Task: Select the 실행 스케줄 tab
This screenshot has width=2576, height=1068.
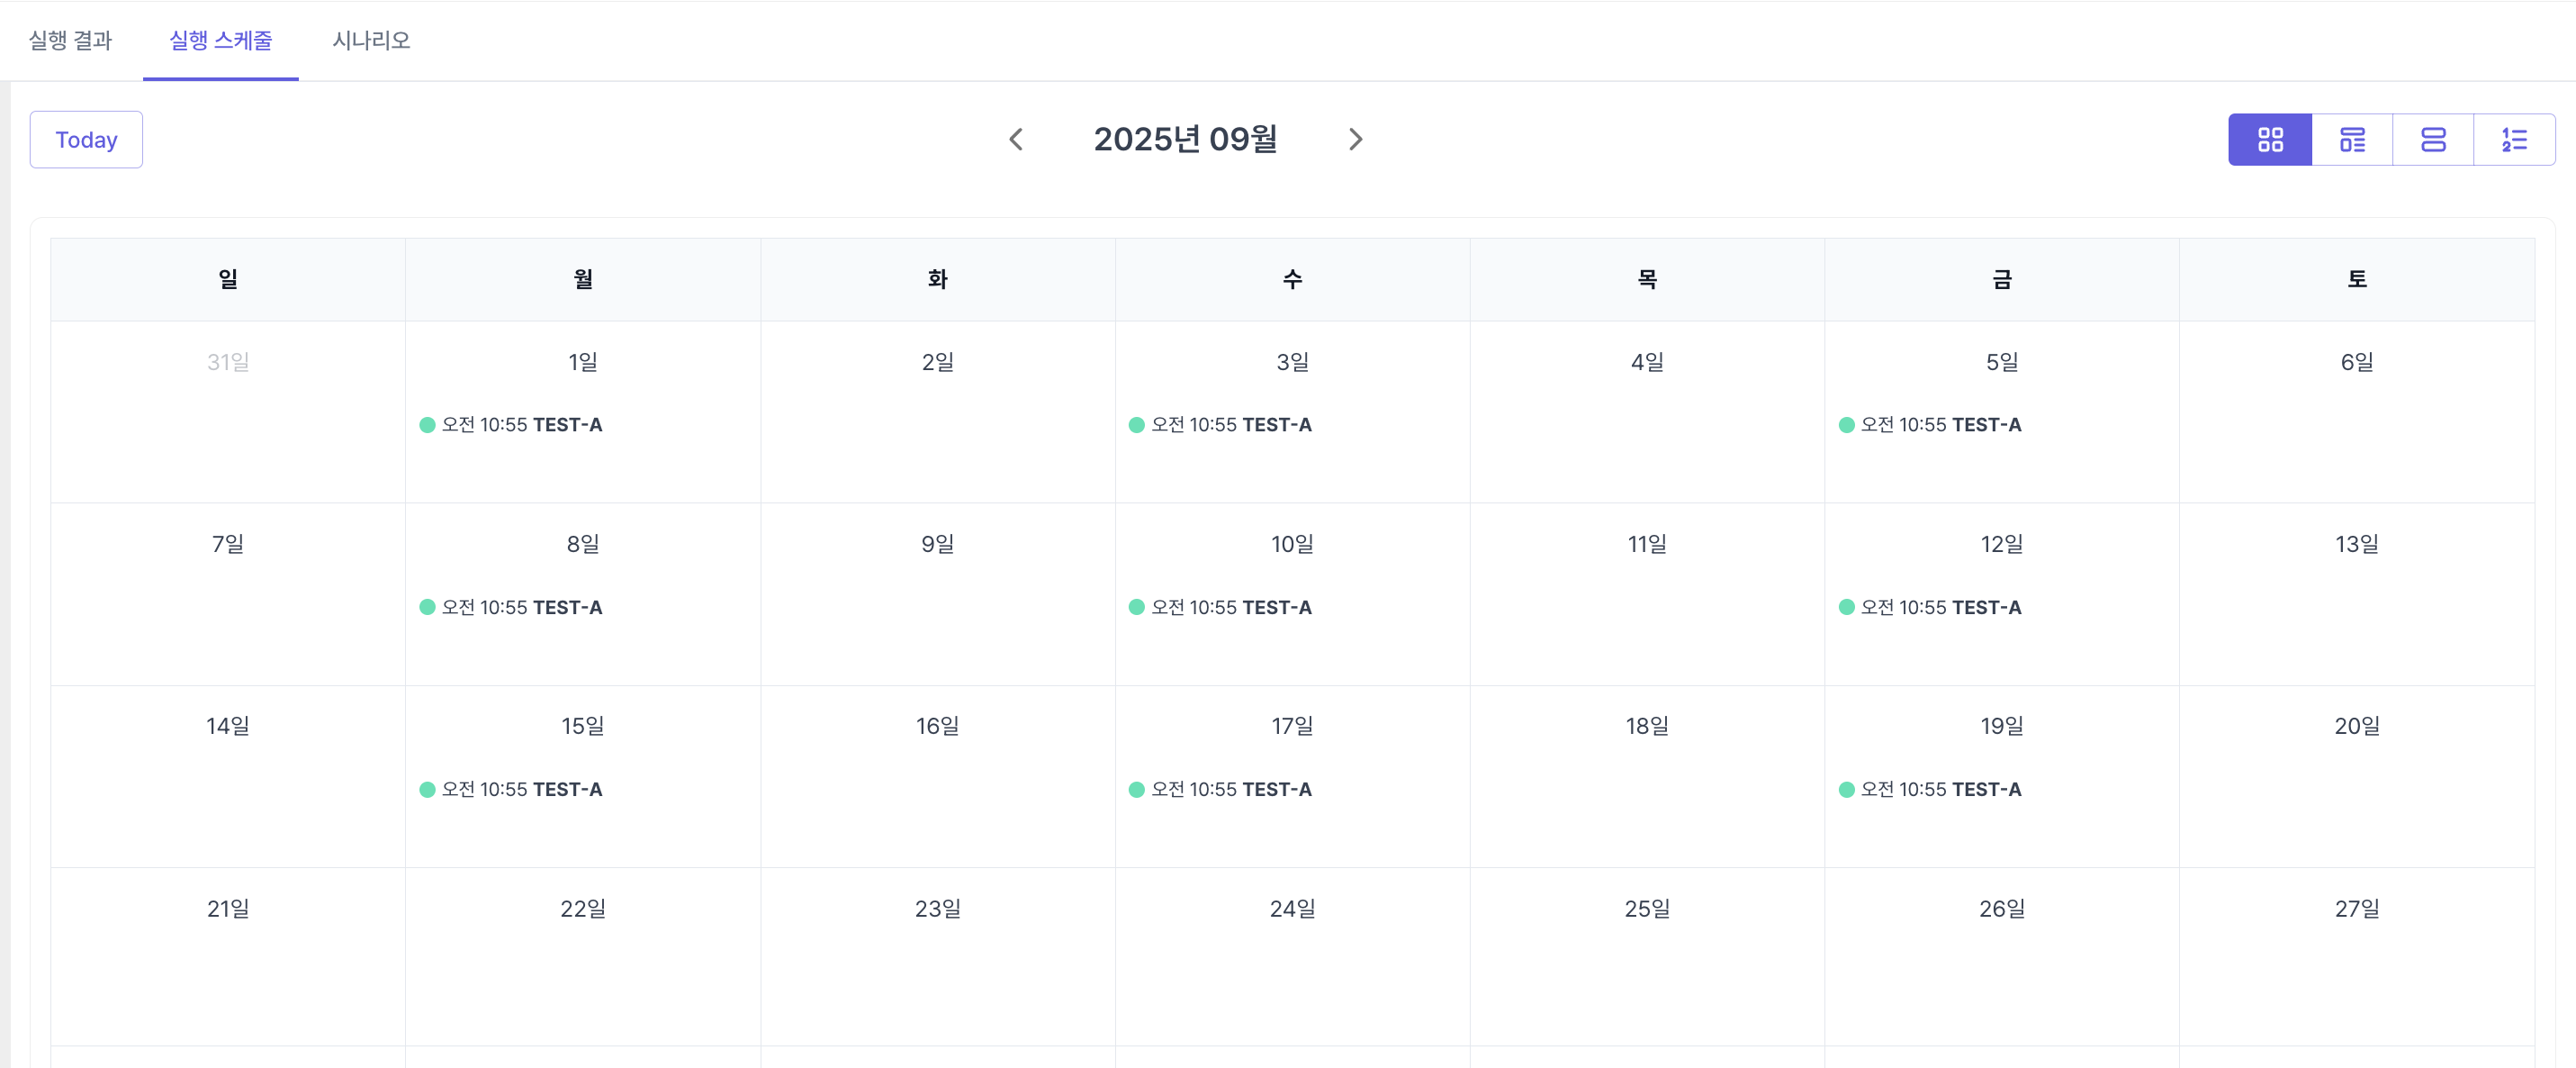Action: click(220, 40)
